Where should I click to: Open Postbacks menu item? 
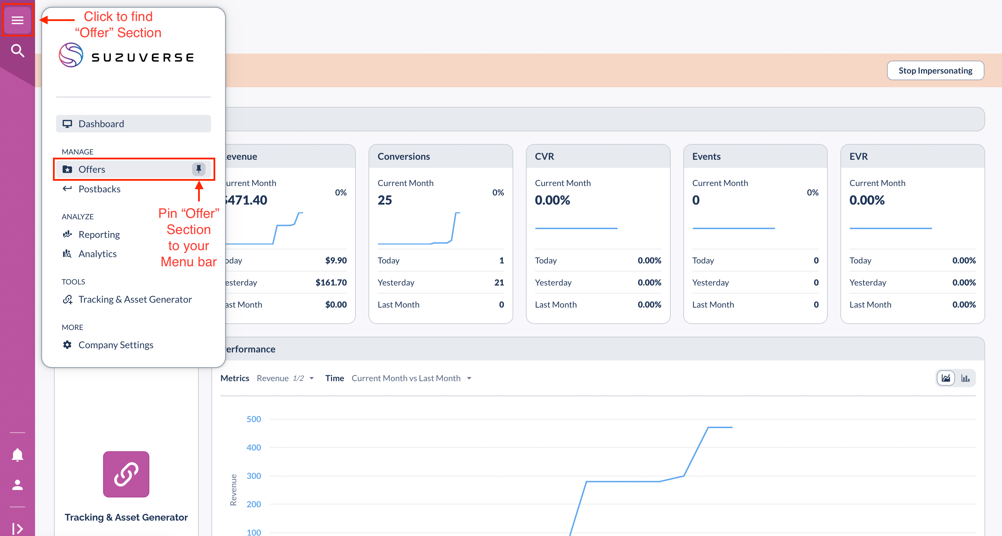pos(99,189)
